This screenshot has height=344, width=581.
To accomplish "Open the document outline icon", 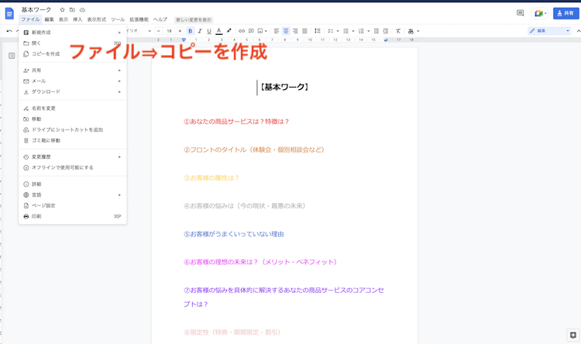I will [12, 56].
